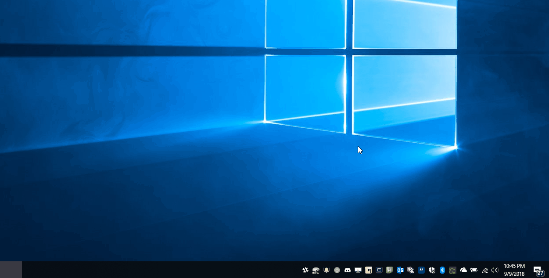The width and height of the screenshot is (549, 278).
Task: Click the gray round disc tray icon
Action: (x=337, y=270)
